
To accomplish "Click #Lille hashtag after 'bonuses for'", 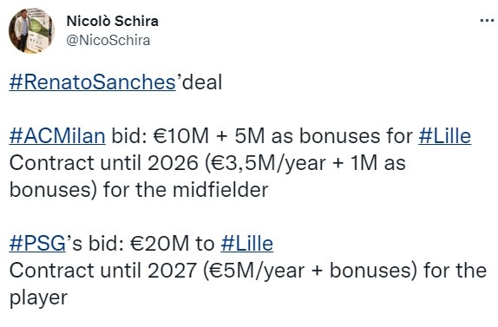I will pos(444,136).
